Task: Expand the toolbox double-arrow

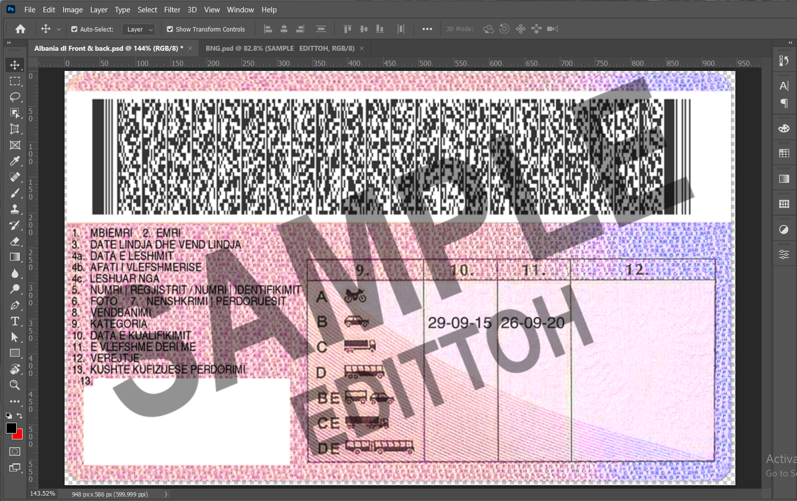Action: (x=9, y=43)
